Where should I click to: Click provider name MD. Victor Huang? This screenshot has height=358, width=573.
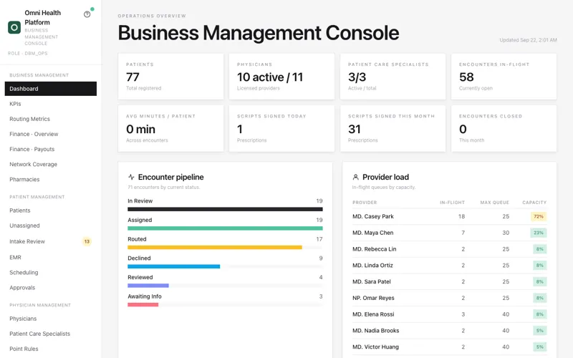375,347
